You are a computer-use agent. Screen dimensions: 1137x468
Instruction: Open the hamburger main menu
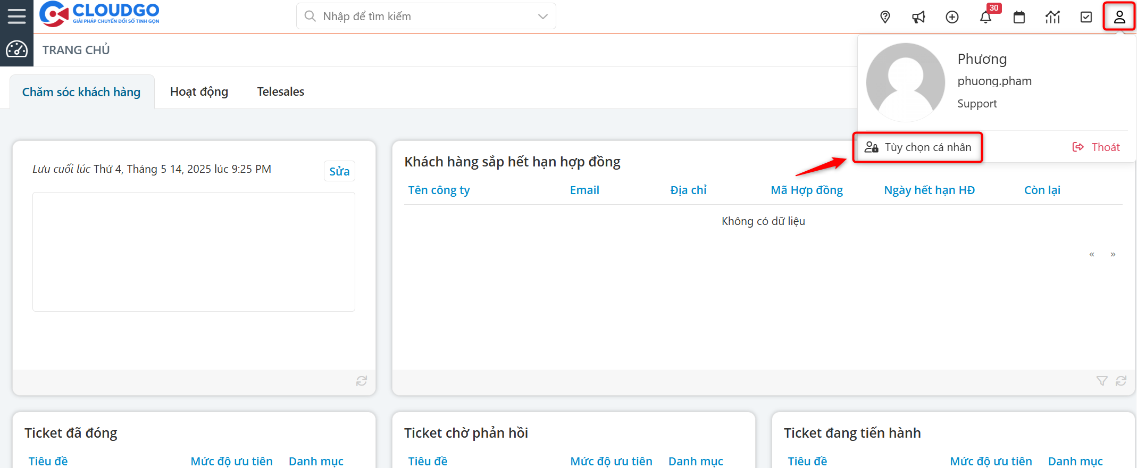click(16, 16)
